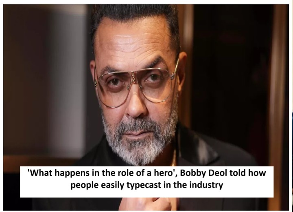Open the Bobby Deol typecast headline article

coord(146,179)
